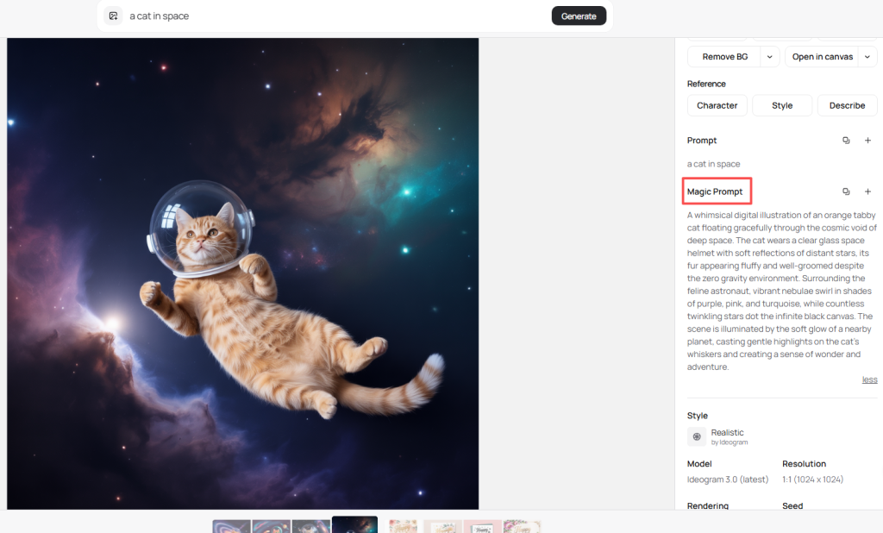Copy the Prompt text
Screen dimensions: 883x533
pos(846,141)
